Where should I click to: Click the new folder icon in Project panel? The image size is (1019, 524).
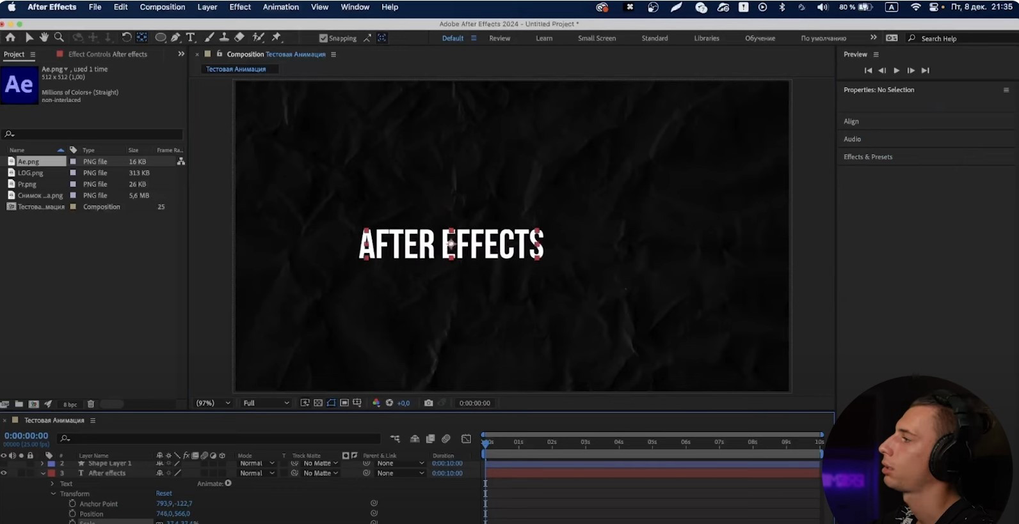[19, 404]
